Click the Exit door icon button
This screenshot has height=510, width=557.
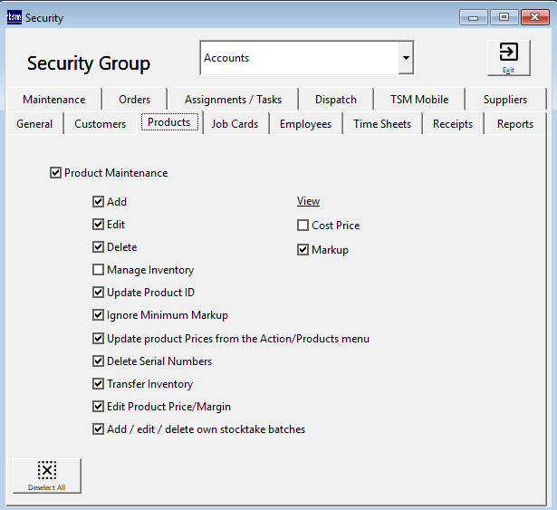(x=508, y=57)
